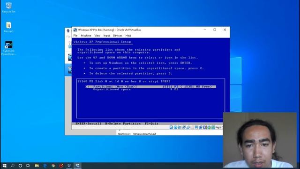
Task: Select the transact desktop shortcut
Action: pyautogui.click(x=8, y=27)
